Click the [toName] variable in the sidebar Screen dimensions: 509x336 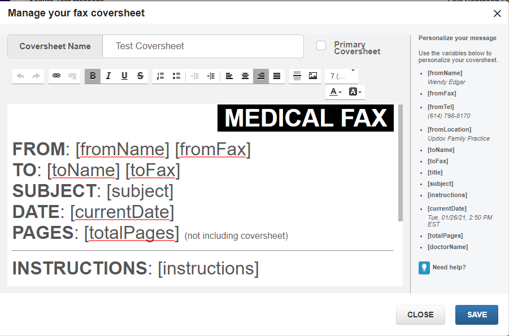click(441, 150)
